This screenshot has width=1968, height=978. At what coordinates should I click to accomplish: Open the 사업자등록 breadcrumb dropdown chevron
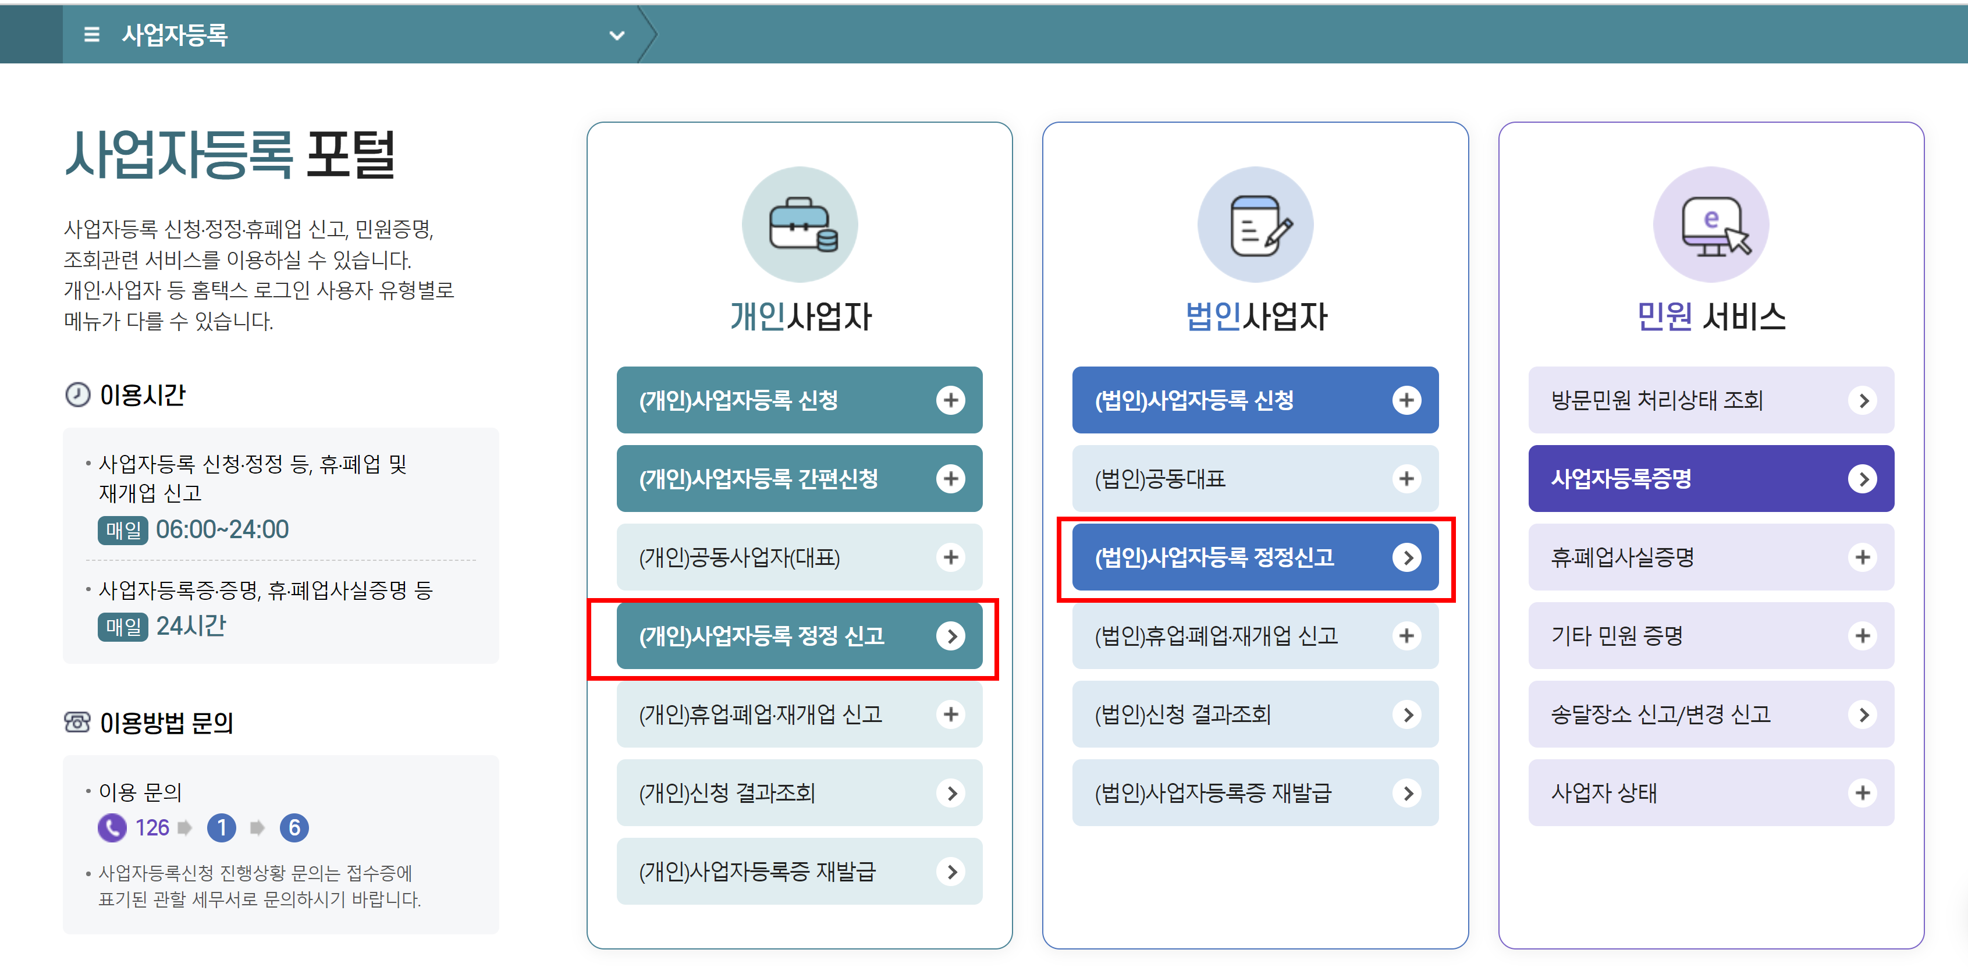617,35
